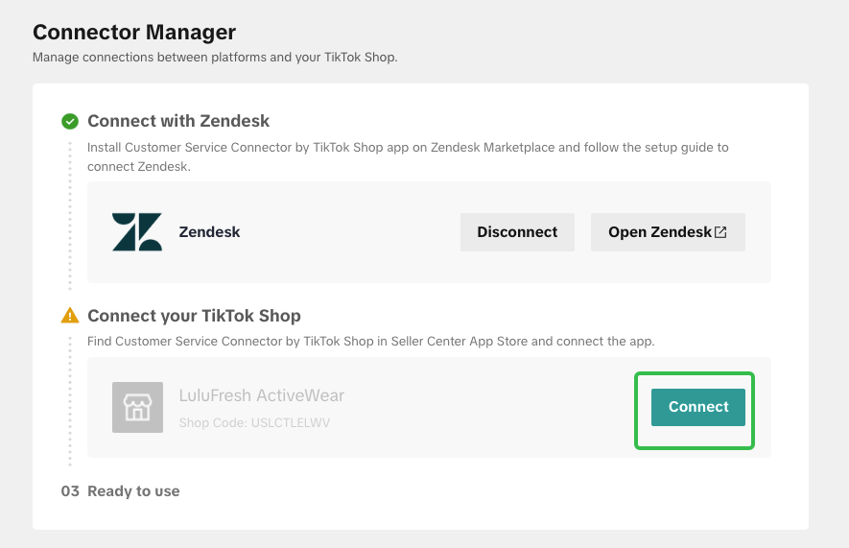Click the orange warning triangle icon
This screenshot has height=548, width=849.
[69, 315]
